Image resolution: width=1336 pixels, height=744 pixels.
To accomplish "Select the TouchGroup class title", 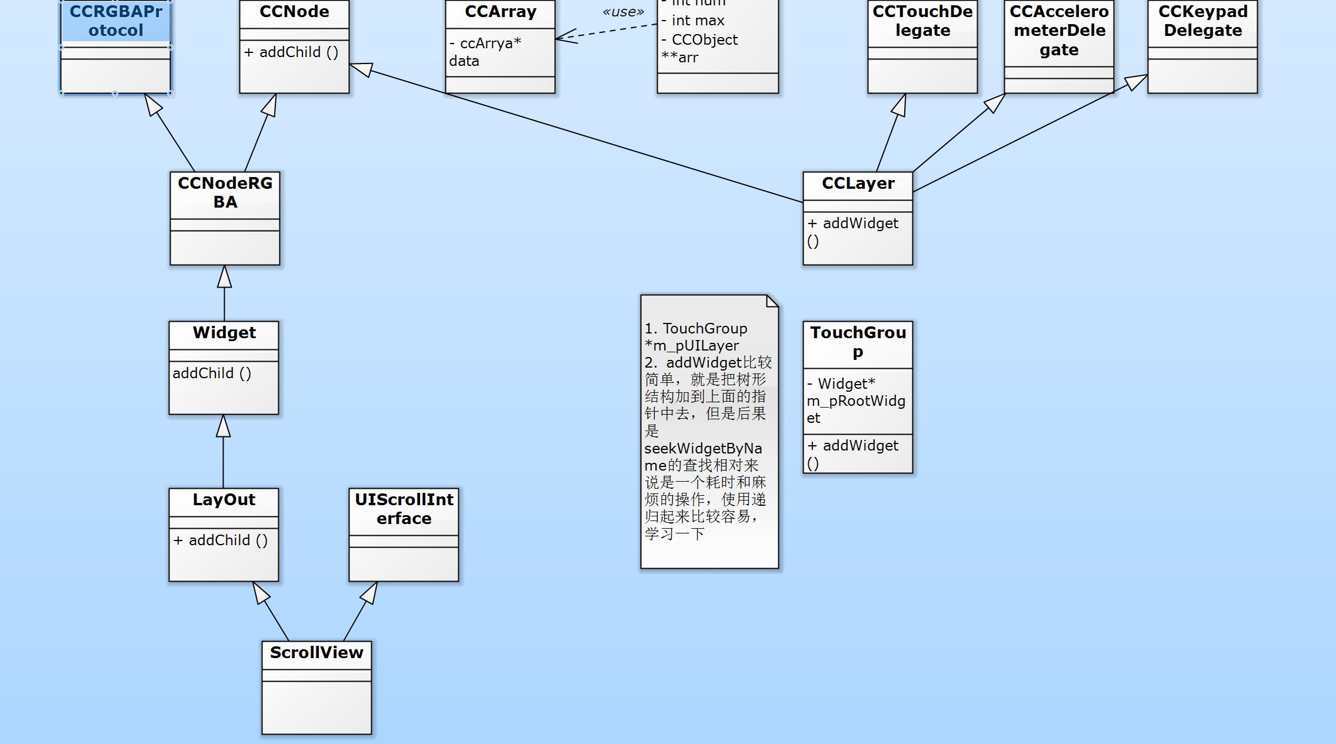I will click(x=858, y=342).
